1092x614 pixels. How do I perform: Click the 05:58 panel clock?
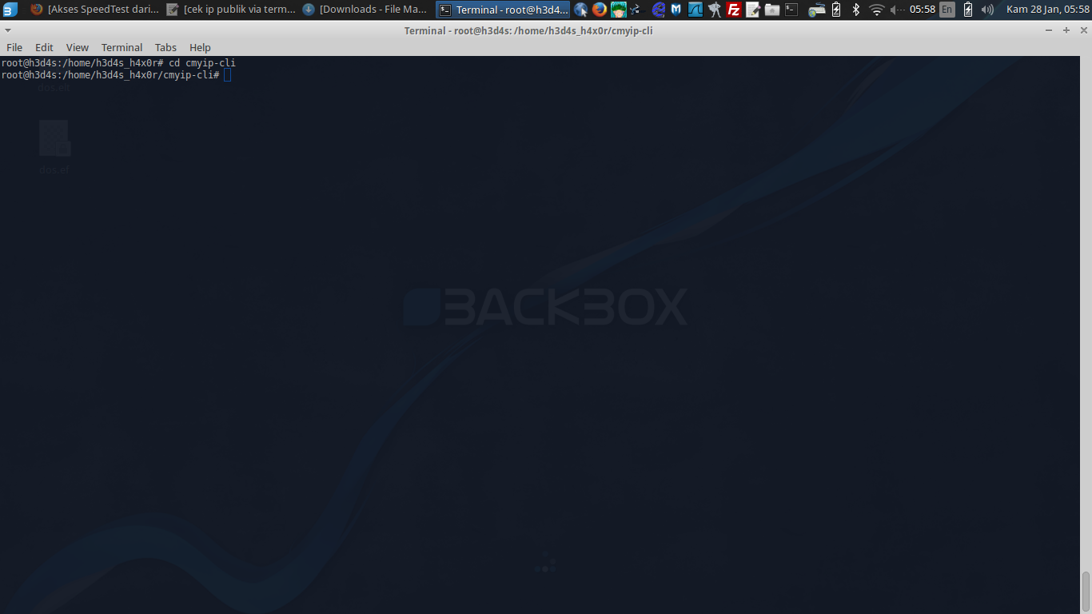923,10
